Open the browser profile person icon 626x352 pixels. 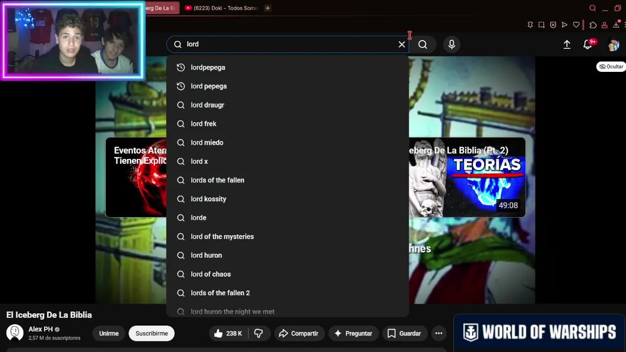tap(604, 25)
